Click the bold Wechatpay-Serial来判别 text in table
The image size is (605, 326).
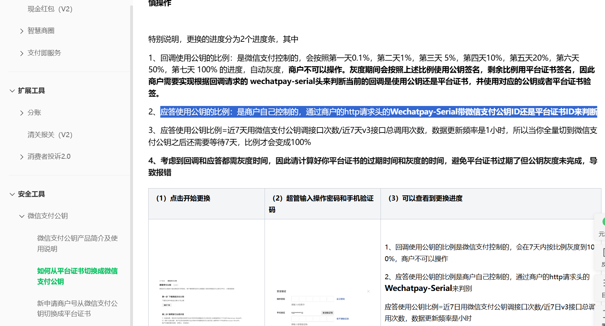click(x=428, y=288)
